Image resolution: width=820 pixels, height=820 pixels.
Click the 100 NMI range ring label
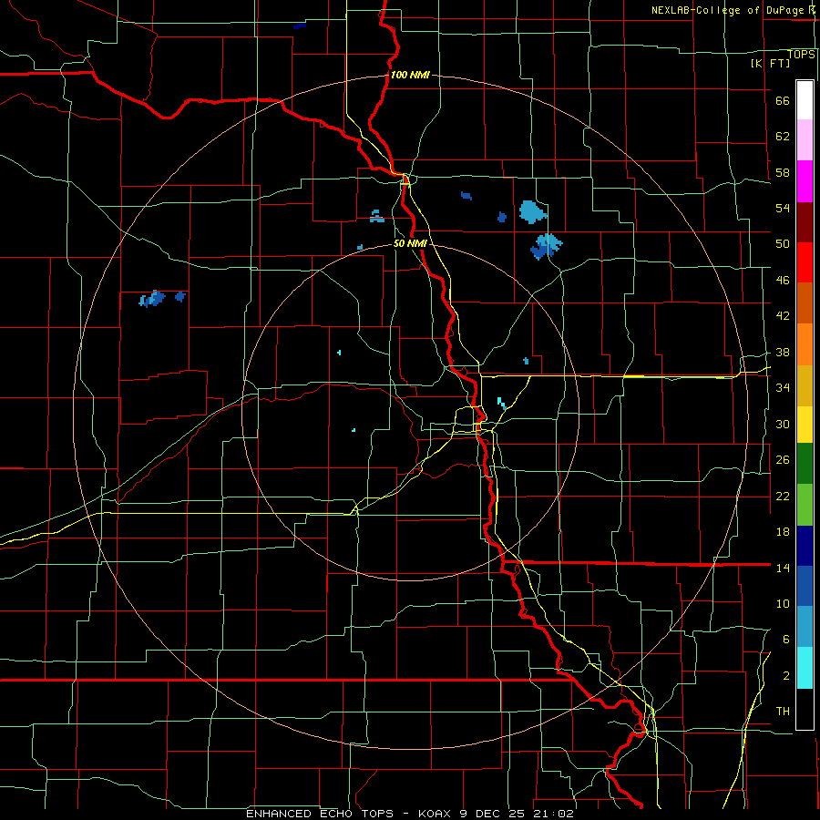pyautogui.click(x=410, y=75)
